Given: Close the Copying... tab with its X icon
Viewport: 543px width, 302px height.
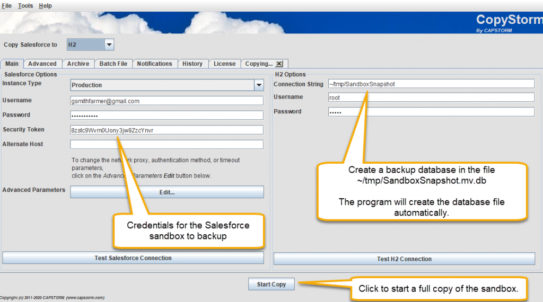Looking at the screenshot, I should point(279,64).
